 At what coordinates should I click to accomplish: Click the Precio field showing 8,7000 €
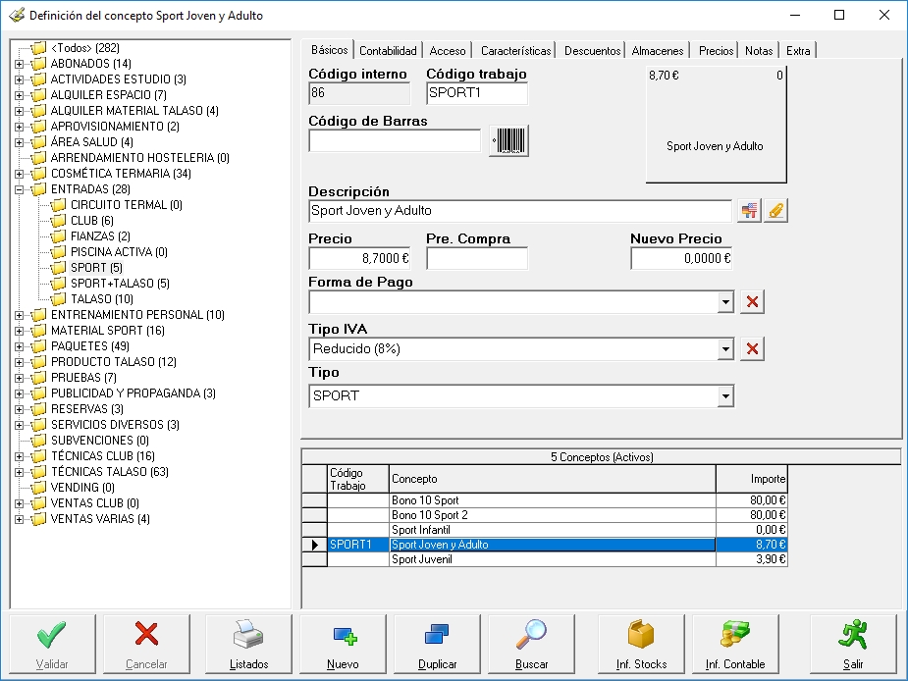click(359, 258)
